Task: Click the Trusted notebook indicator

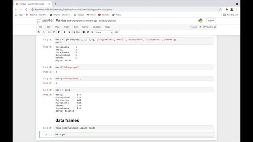Action: [194, 27]
